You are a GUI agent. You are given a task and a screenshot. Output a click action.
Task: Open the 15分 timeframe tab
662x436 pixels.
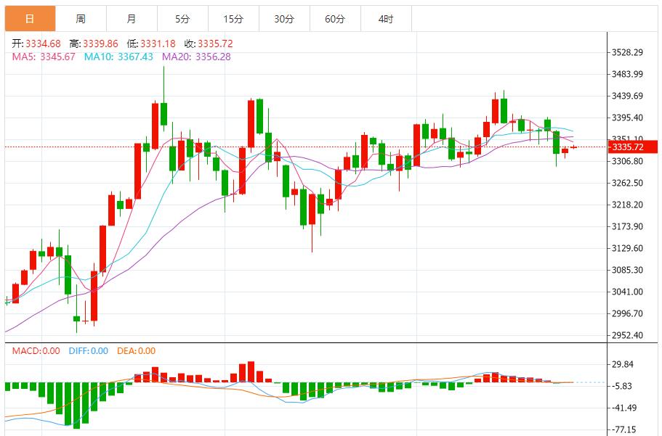[233, 19]
